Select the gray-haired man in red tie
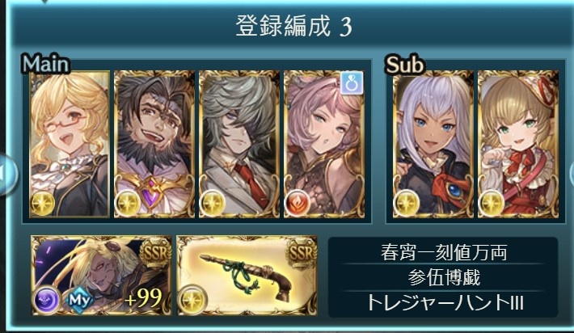The height and width of the screenshot is (333, 574). point(239,144)
